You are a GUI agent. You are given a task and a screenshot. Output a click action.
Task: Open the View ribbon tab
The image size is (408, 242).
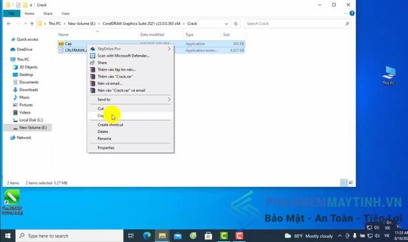click(65, 13)
